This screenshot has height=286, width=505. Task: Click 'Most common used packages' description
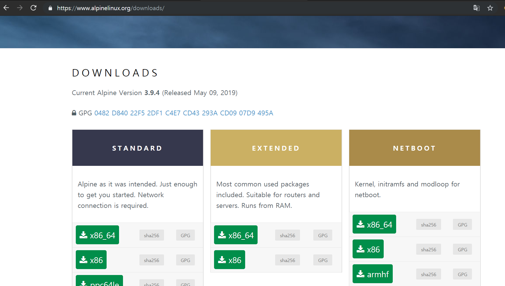pos(268,195)
